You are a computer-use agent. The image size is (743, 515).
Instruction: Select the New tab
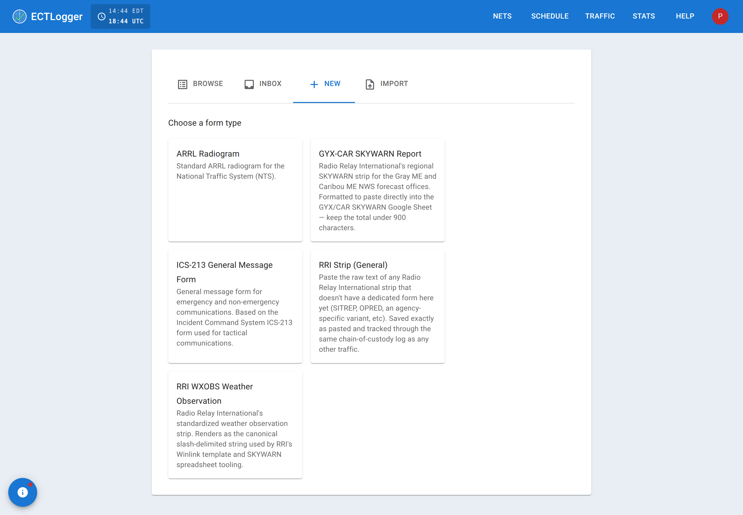(324, 84)
